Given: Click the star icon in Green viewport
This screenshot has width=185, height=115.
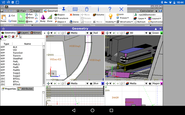Looking at the screenshot, I should click(x=150, y=33).
